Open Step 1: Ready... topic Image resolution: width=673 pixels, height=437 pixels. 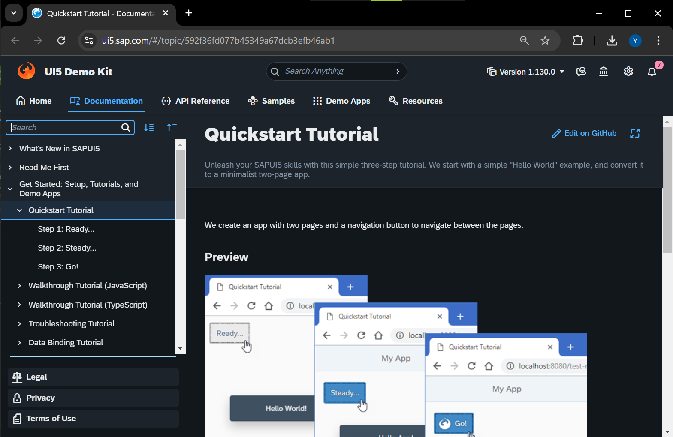66,229
